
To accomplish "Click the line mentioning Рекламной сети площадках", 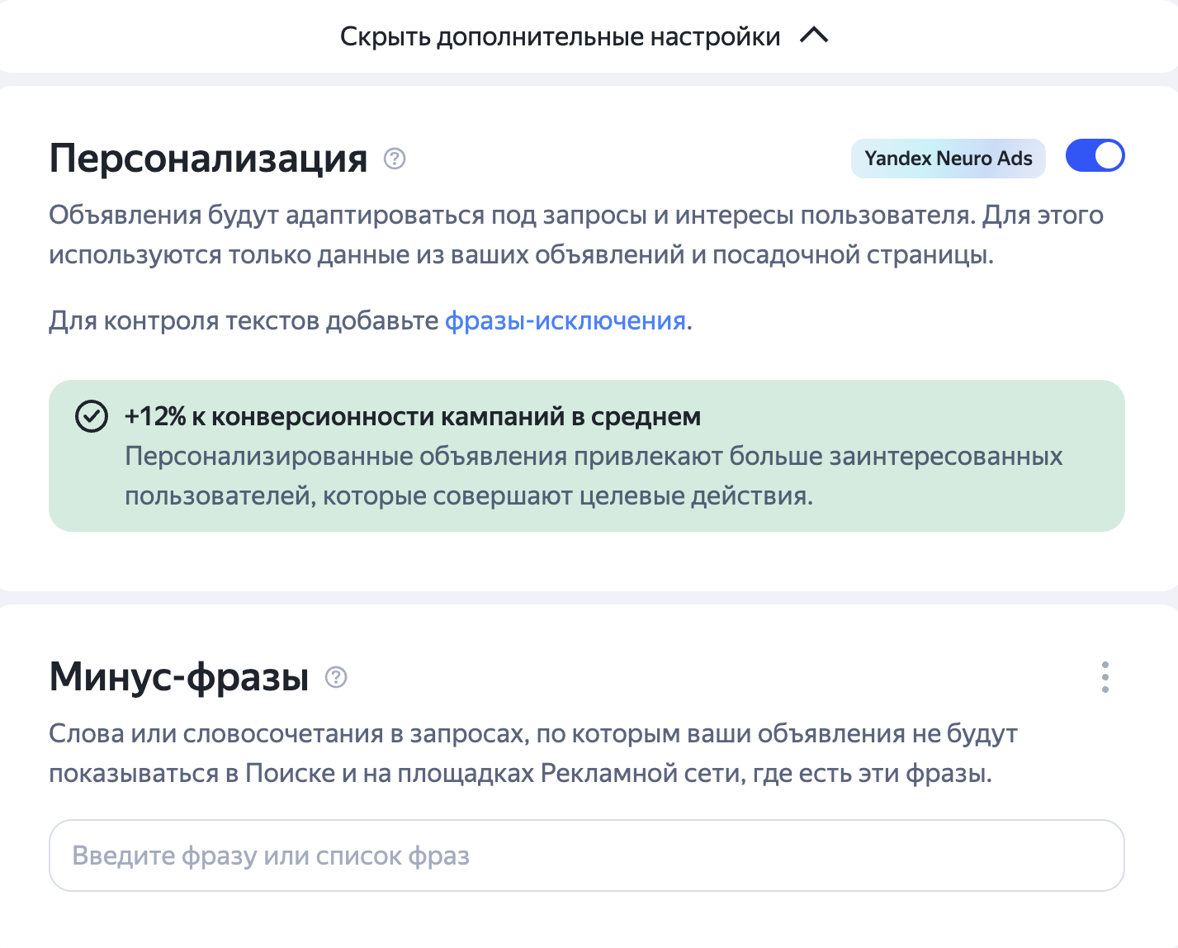I will tap(520, 774).
